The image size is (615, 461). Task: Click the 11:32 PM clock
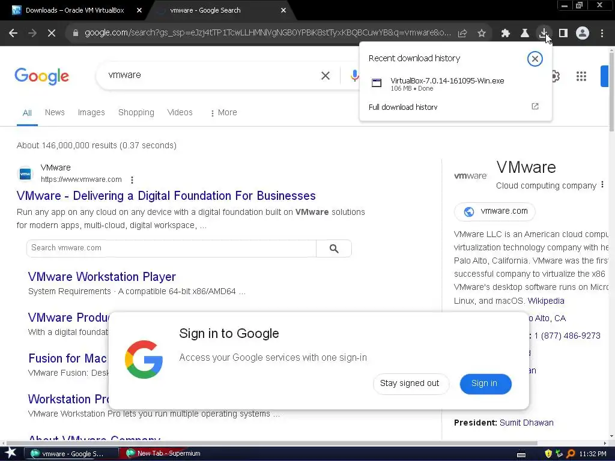point(593,454)
